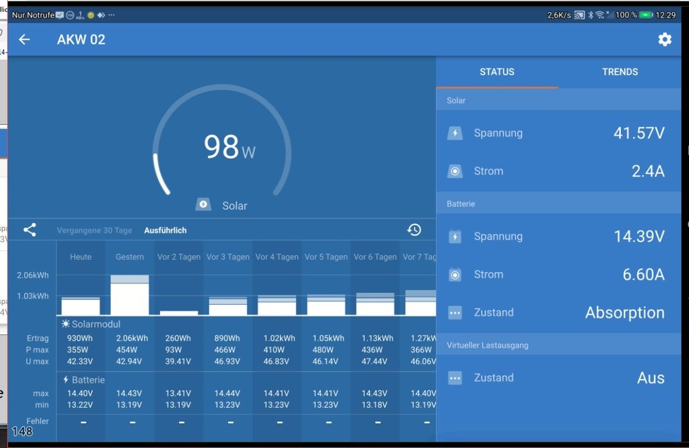Tap the Batterie Zustand dots icon

click(x=455, y=313)
